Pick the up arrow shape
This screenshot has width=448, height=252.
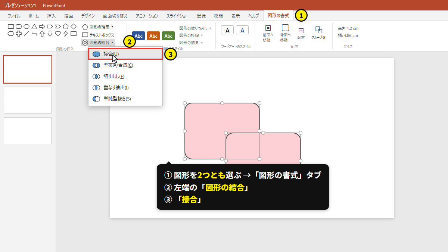point(42,34)
